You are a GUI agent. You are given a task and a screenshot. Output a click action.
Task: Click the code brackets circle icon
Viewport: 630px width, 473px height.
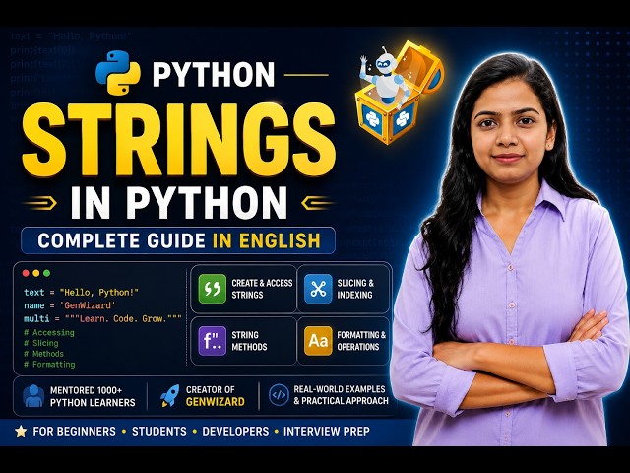[279, 394]
